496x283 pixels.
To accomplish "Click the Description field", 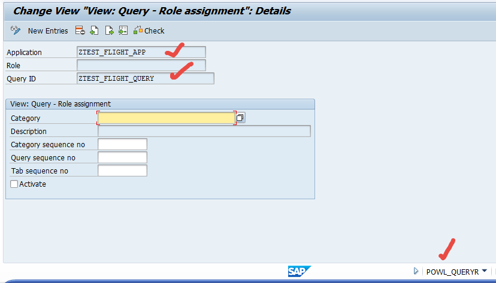I will click(204, 131).
